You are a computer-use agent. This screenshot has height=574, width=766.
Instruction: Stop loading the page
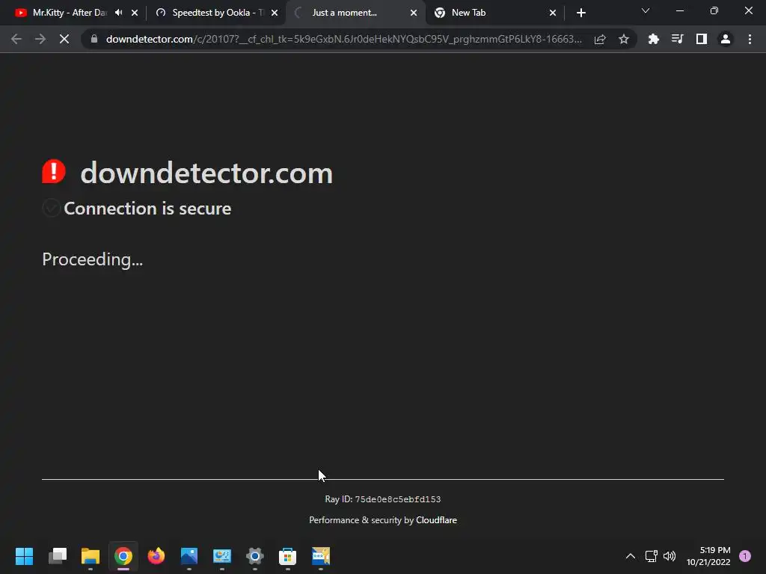(x=64, y=39)
